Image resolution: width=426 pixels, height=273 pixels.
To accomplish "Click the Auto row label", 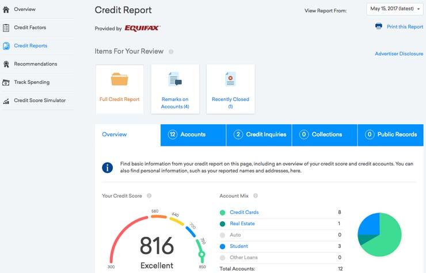I will click(x=235, y=234).
